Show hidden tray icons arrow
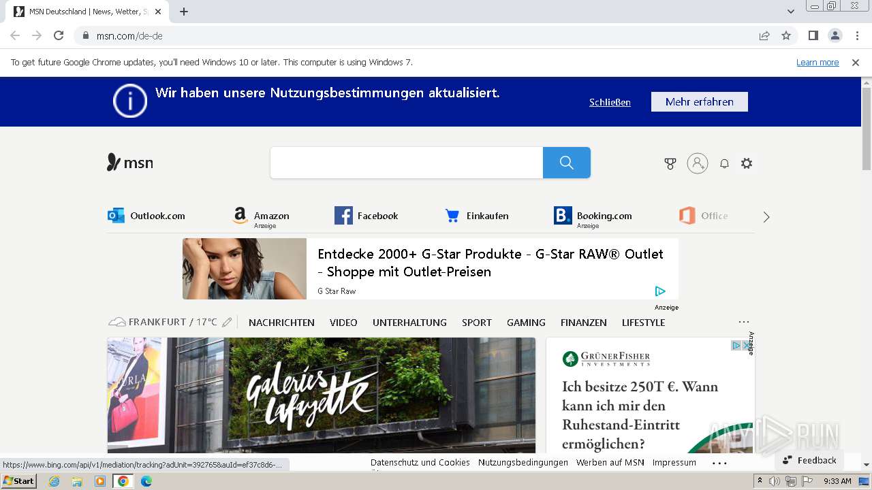The height and width of the screenshot is (490, 872). tap(760, 480)
